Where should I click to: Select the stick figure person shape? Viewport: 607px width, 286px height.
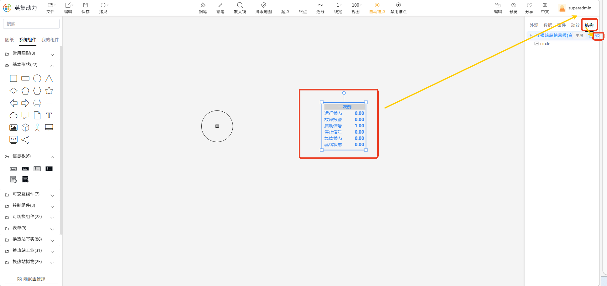(37, 127)
